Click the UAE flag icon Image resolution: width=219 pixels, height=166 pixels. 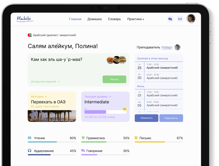pyautogui.click(x=29, y=35)
